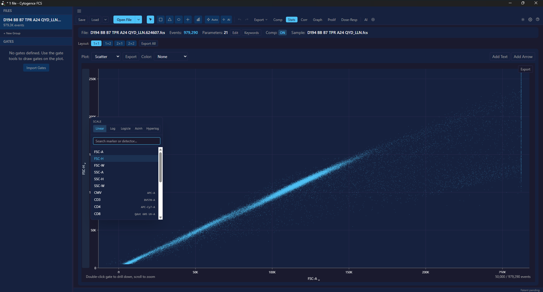Select the polygon gate tool
This screenshot has height=292, width=543.
(170, 20)
